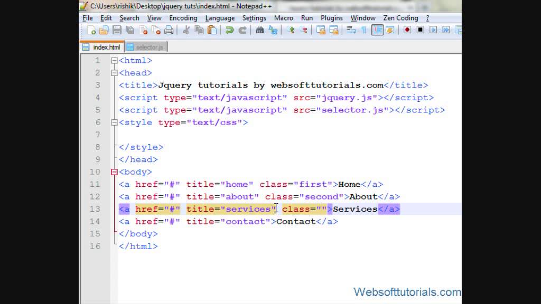Open the Search menu
Screen dimensions: 541x304
(129, 18)
